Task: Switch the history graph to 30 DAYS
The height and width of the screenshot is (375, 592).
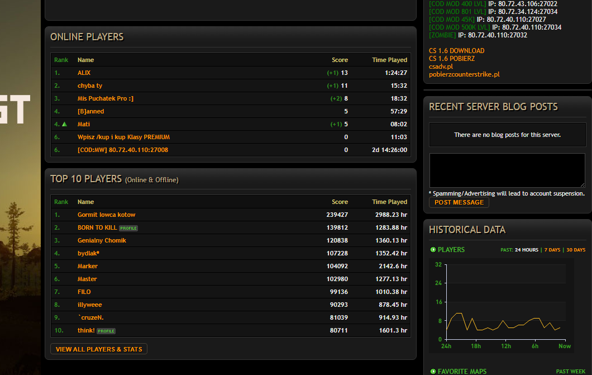Action: pos(575,250)
